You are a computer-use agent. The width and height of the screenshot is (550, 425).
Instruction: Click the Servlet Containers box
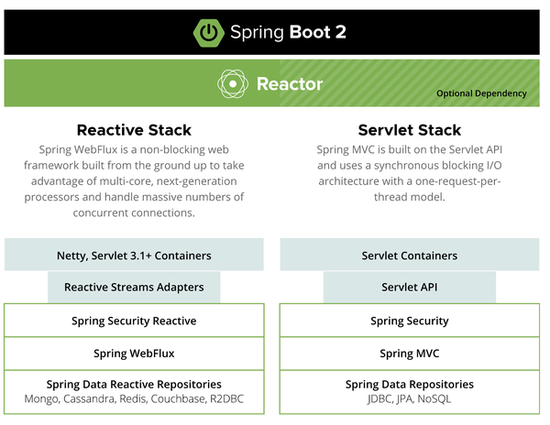point(410,256)
